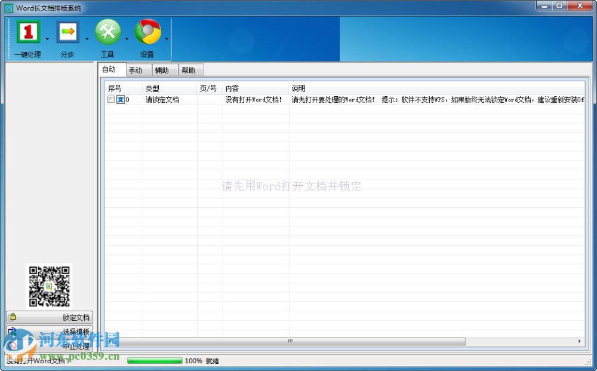Screen dimensions: 597x371
Task: Click the 分步 step-by-step arrow icon
Action: [x=67, y=32]
